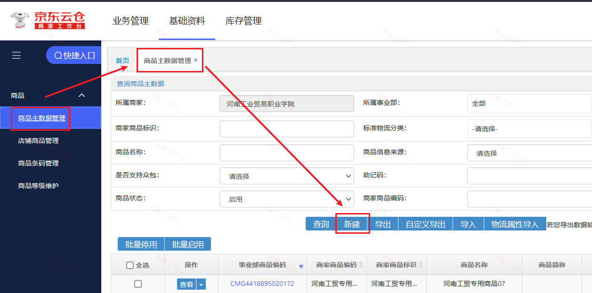592x293 pixels.
Task: Toggle the hamburger sidebar menu icon
Action: point(16,55)
